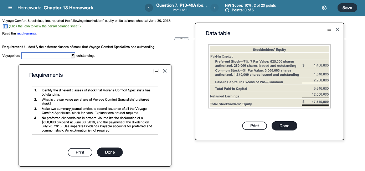Click Done in the Requirements popup
The width and height of the screenshot is (365, 171).
click(x=110, y=152)
